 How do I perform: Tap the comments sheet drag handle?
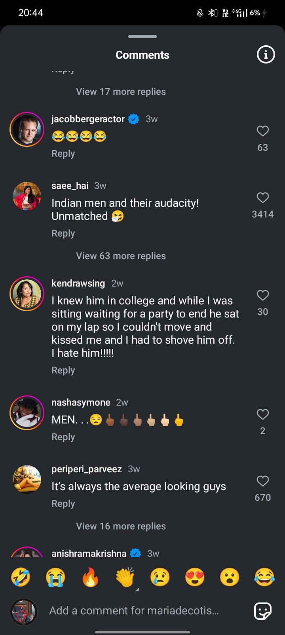(142, 37)
